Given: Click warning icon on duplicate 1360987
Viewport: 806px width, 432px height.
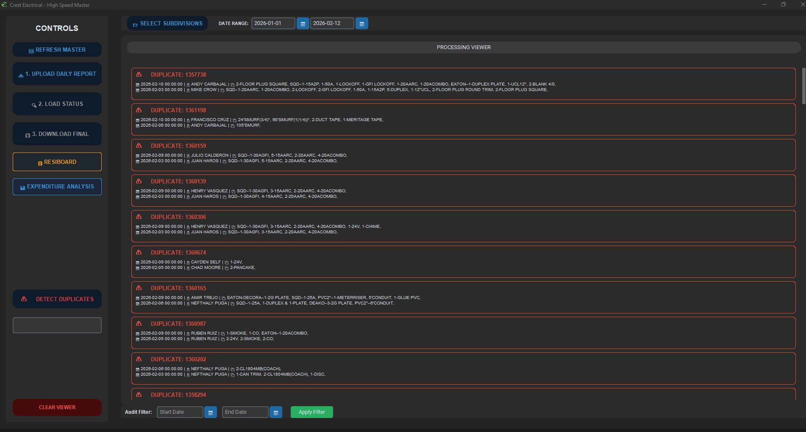Looking at the screenshot, I should pos(139,324).
